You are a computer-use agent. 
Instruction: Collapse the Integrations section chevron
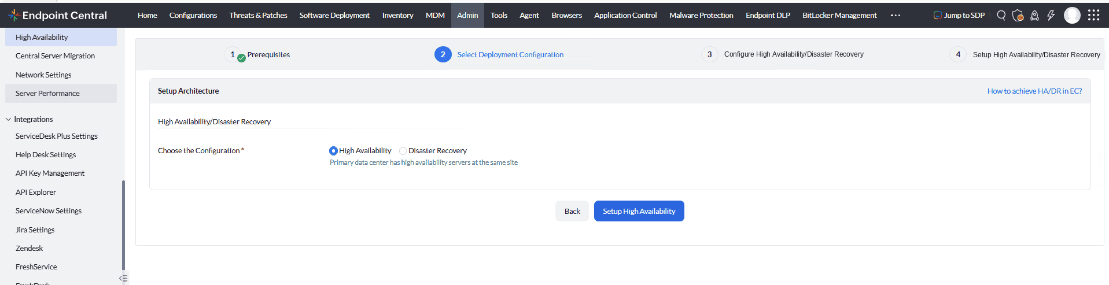click(x=8, y=119)
